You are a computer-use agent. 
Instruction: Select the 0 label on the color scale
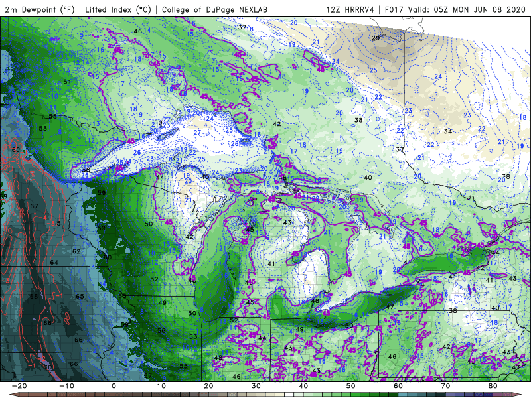pos(114,386)
